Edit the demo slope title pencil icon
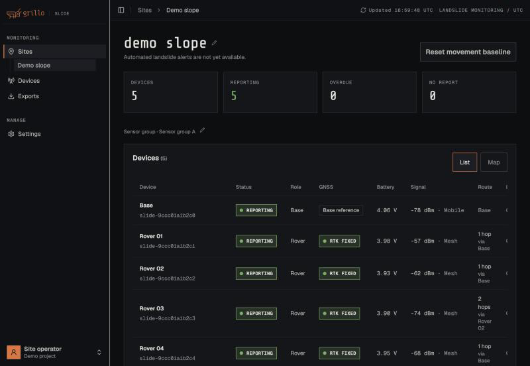 coord(214,43)
